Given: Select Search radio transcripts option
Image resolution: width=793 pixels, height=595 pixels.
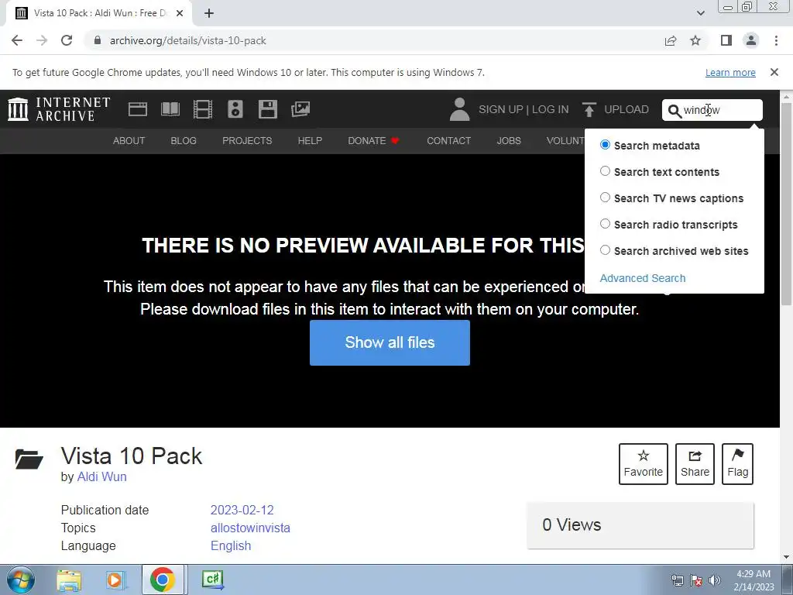Looking at the screenshot, I should [605, 224].
